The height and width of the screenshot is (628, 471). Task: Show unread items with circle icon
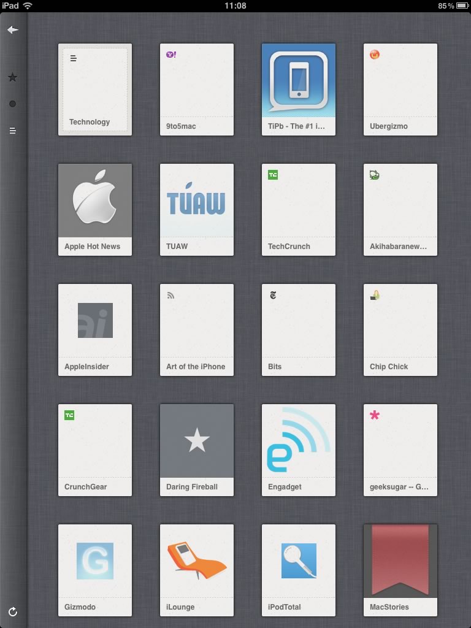(x=13, y=104)
